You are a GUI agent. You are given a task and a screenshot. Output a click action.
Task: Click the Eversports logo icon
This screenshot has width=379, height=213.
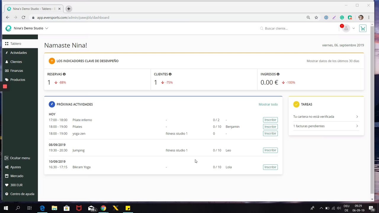pyautogui.click(x=9, y=28)
